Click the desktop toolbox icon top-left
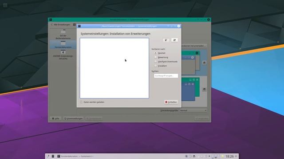Screen dimensions: 284x159 [5, 5]
